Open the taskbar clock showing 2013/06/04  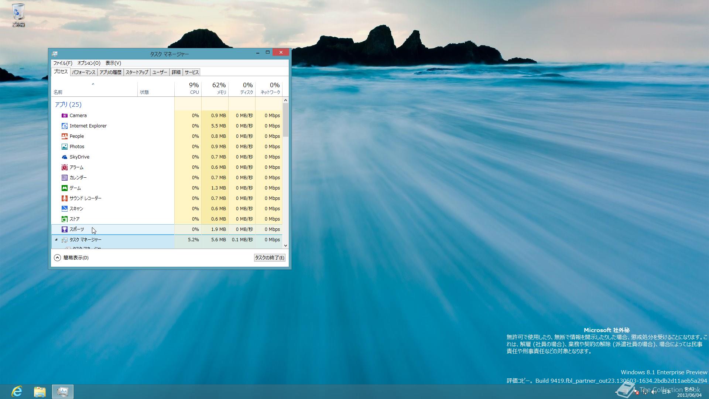(x=689, y=392)
